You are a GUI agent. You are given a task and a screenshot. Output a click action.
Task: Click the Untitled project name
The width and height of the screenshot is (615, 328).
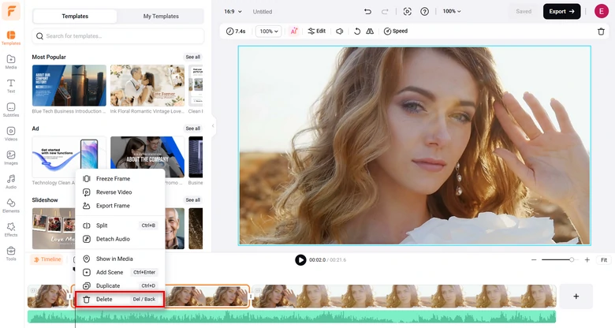[x=263, y=12]
